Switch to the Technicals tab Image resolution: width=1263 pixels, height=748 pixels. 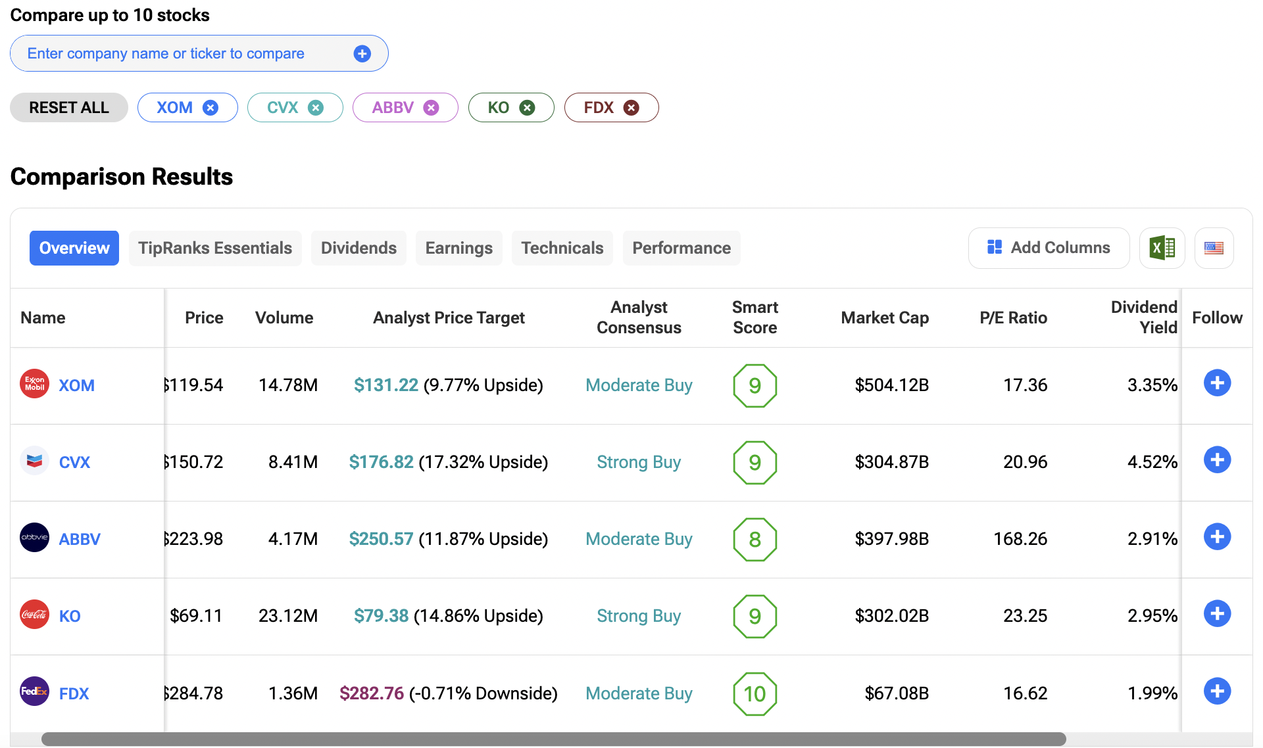pyautogui.click(x=562, y=248)
